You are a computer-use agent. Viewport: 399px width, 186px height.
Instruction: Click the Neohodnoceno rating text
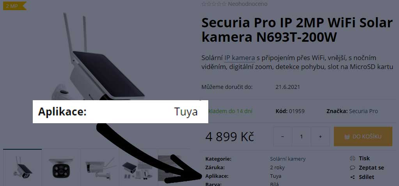point(248,4)
